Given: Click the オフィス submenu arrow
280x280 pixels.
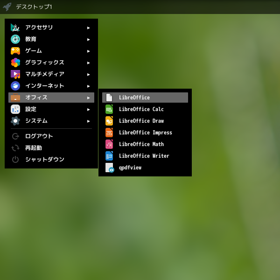Looking at the screenshot, I should pyautogui.click(x=88, y=98).
